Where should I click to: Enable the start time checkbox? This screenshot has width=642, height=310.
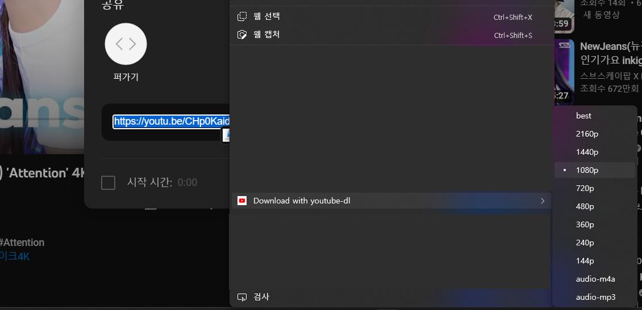(x=108, y=182)
